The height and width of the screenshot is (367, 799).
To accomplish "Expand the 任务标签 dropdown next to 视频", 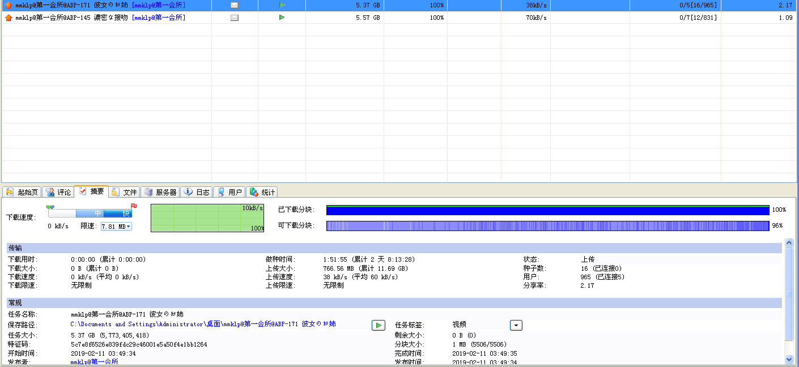I will 516,325.
